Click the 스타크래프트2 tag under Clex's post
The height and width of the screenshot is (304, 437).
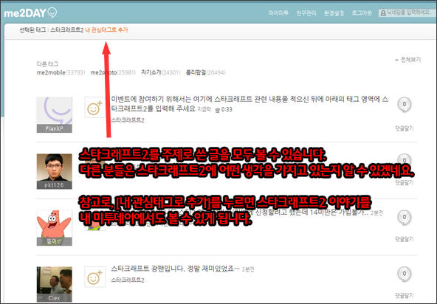tap(128, 280)
